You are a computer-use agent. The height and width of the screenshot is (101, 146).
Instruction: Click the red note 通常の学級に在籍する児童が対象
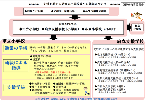pos(54,72)
